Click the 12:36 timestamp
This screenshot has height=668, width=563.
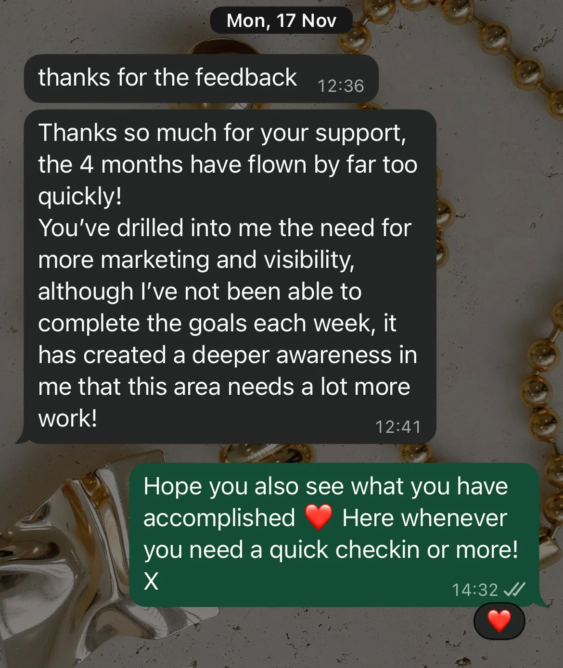point(341,86)
